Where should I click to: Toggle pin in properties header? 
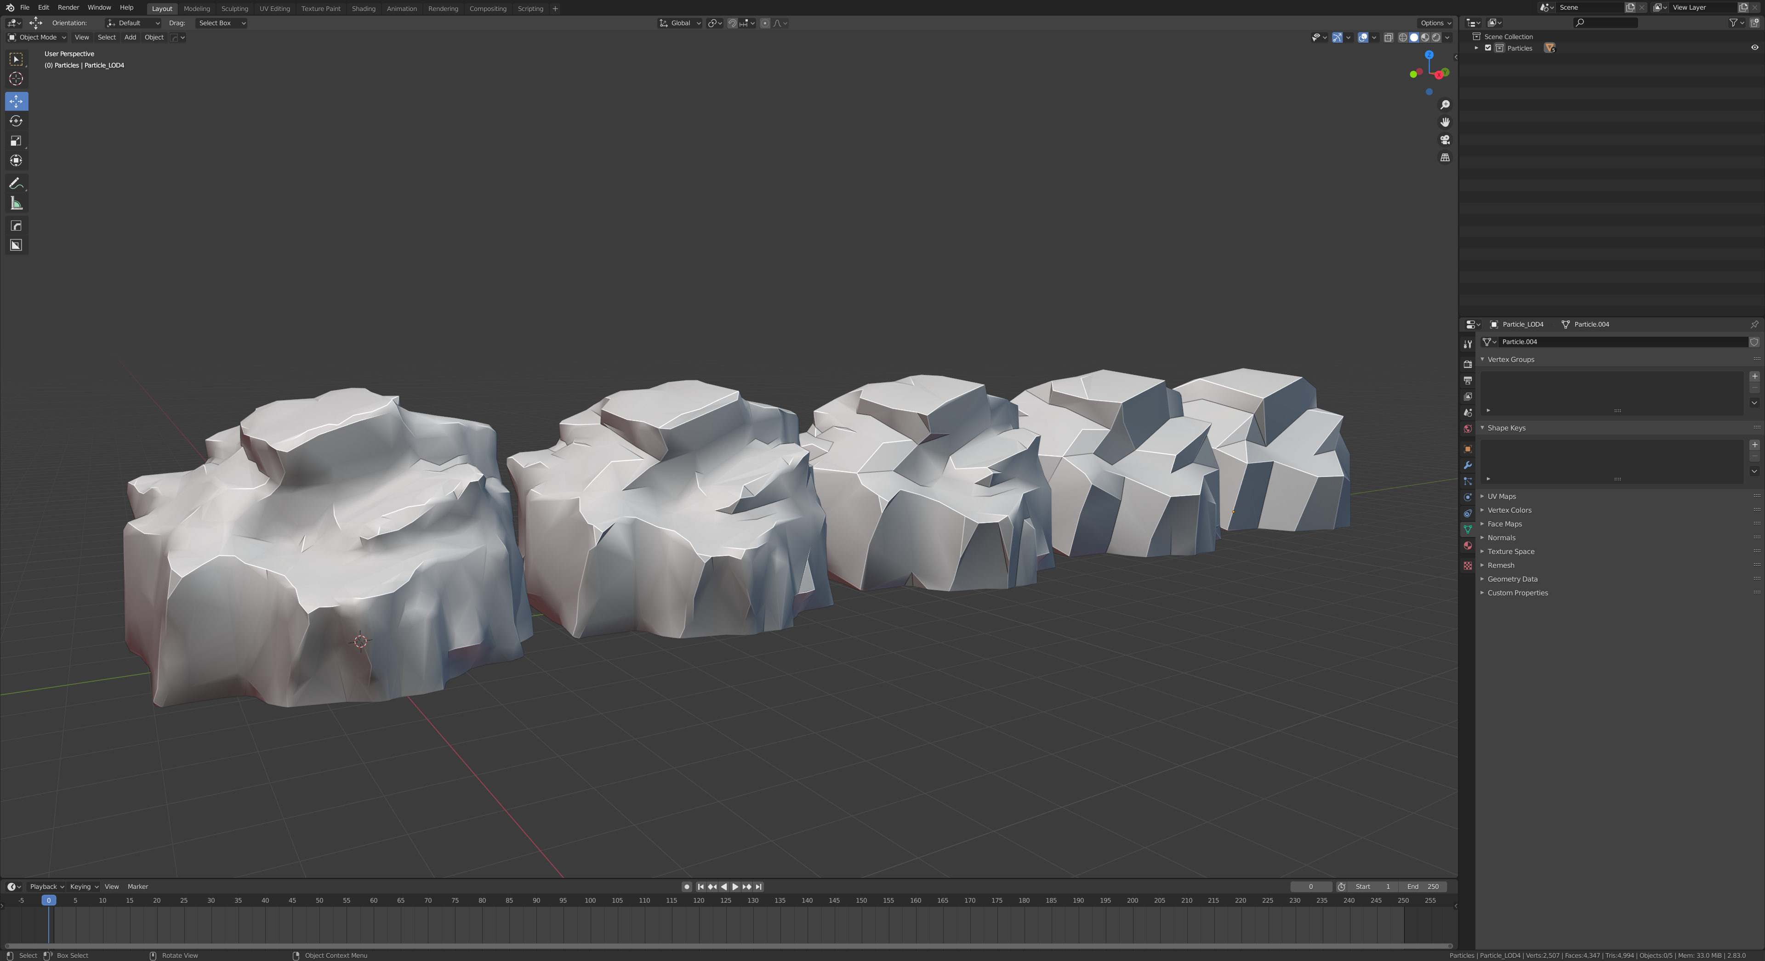[1755, 325]
